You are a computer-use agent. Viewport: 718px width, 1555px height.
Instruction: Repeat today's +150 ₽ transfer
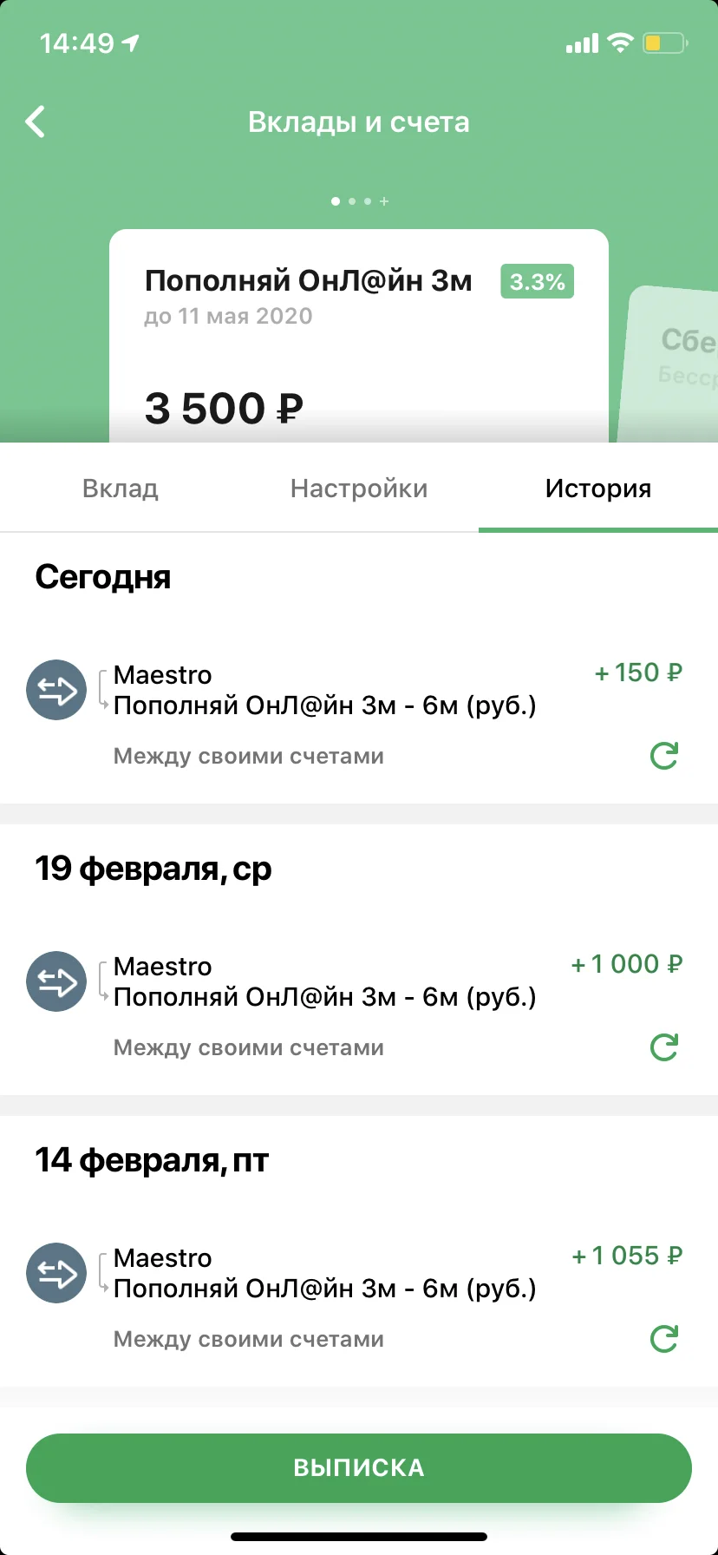tap(664, 756)
